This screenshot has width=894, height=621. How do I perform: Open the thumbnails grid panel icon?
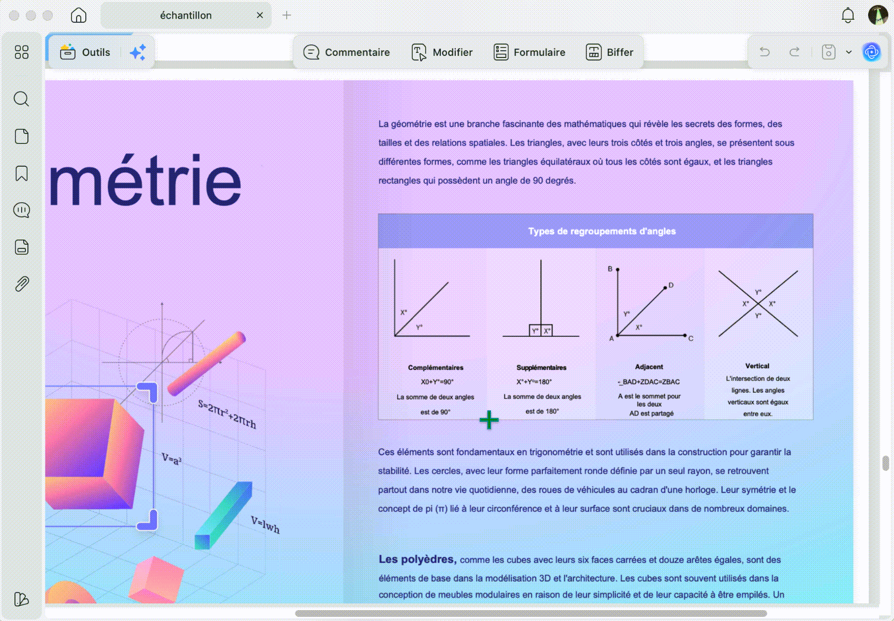22,52
